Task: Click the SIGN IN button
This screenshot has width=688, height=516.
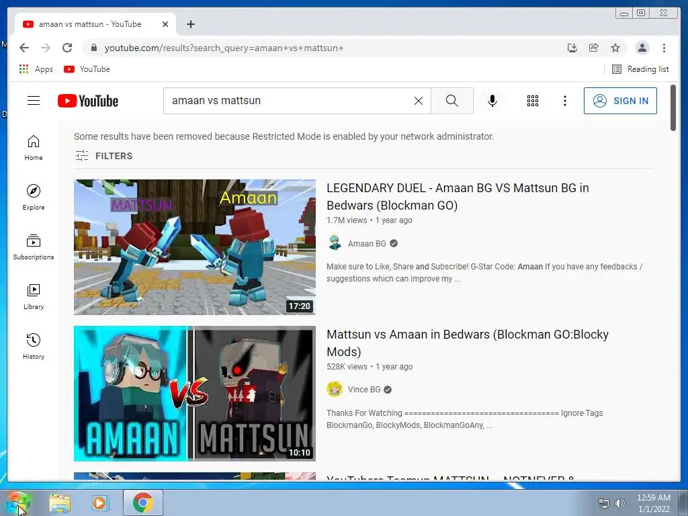Action: (620, 101)
